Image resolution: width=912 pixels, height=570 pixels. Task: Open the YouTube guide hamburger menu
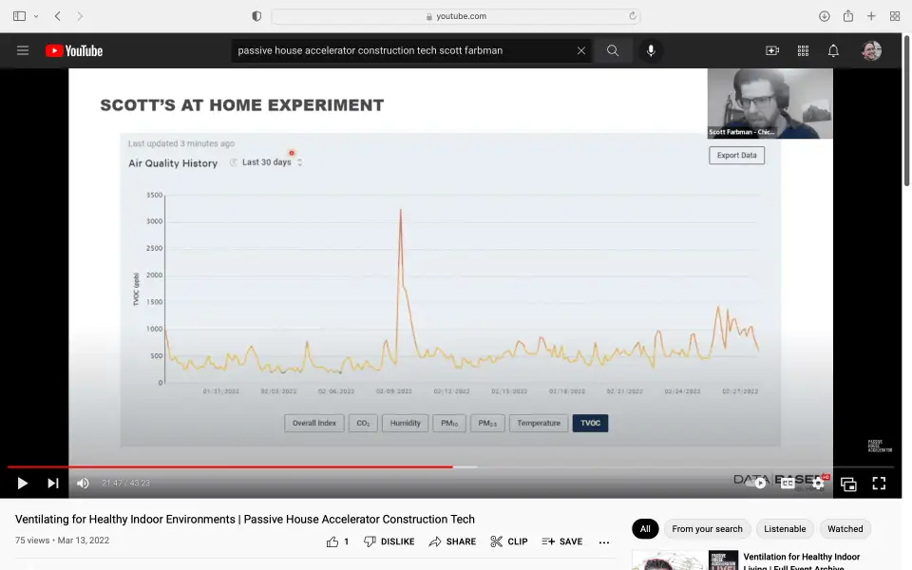23,50
